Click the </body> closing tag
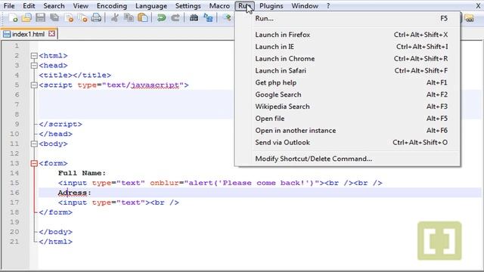Image resolution: width=484 pixels, height=272 pixels. [55, 232]
